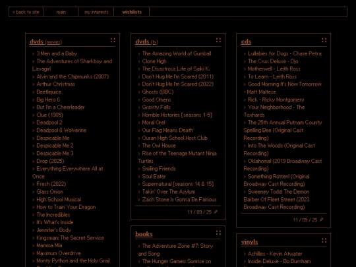Open the dvds (movies) heading link
This screenshot has width=356, height=267.
tap(45, 42)
